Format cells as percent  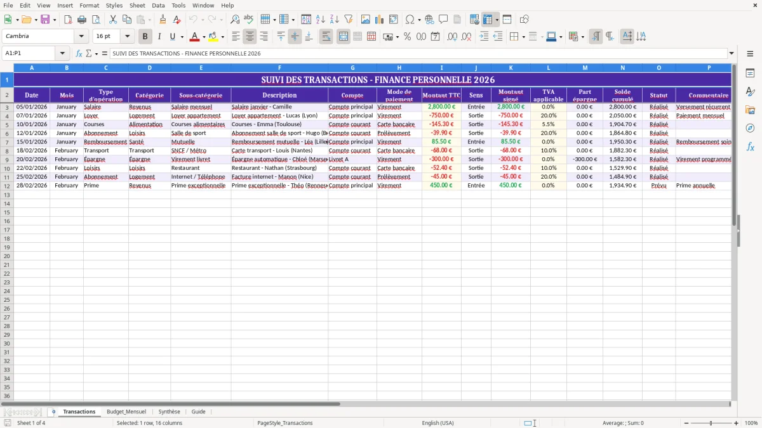point(407,37)
